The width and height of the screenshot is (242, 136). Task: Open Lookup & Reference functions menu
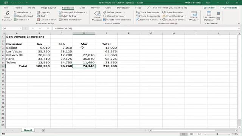pos(73,12)
